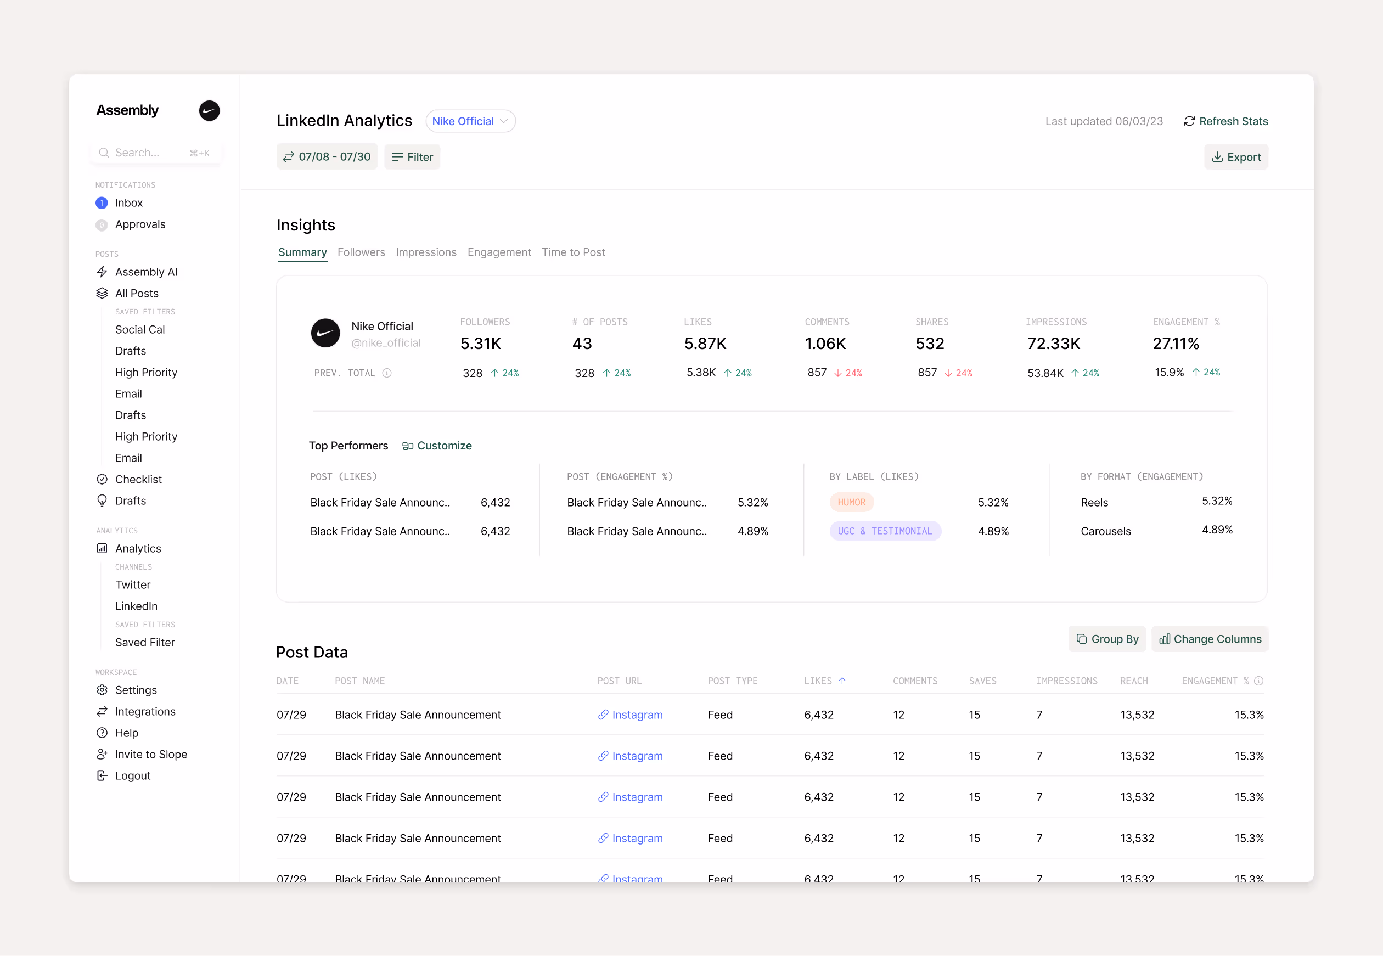Click the Assembly AI lightning icon

pyautogui.click(x=103, y=272)
